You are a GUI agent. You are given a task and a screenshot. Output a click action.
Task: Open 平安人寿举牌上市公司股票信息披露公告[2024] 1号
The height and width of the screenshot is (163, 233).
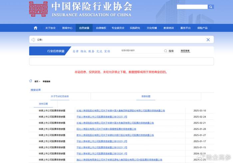(x=102, y=154)
